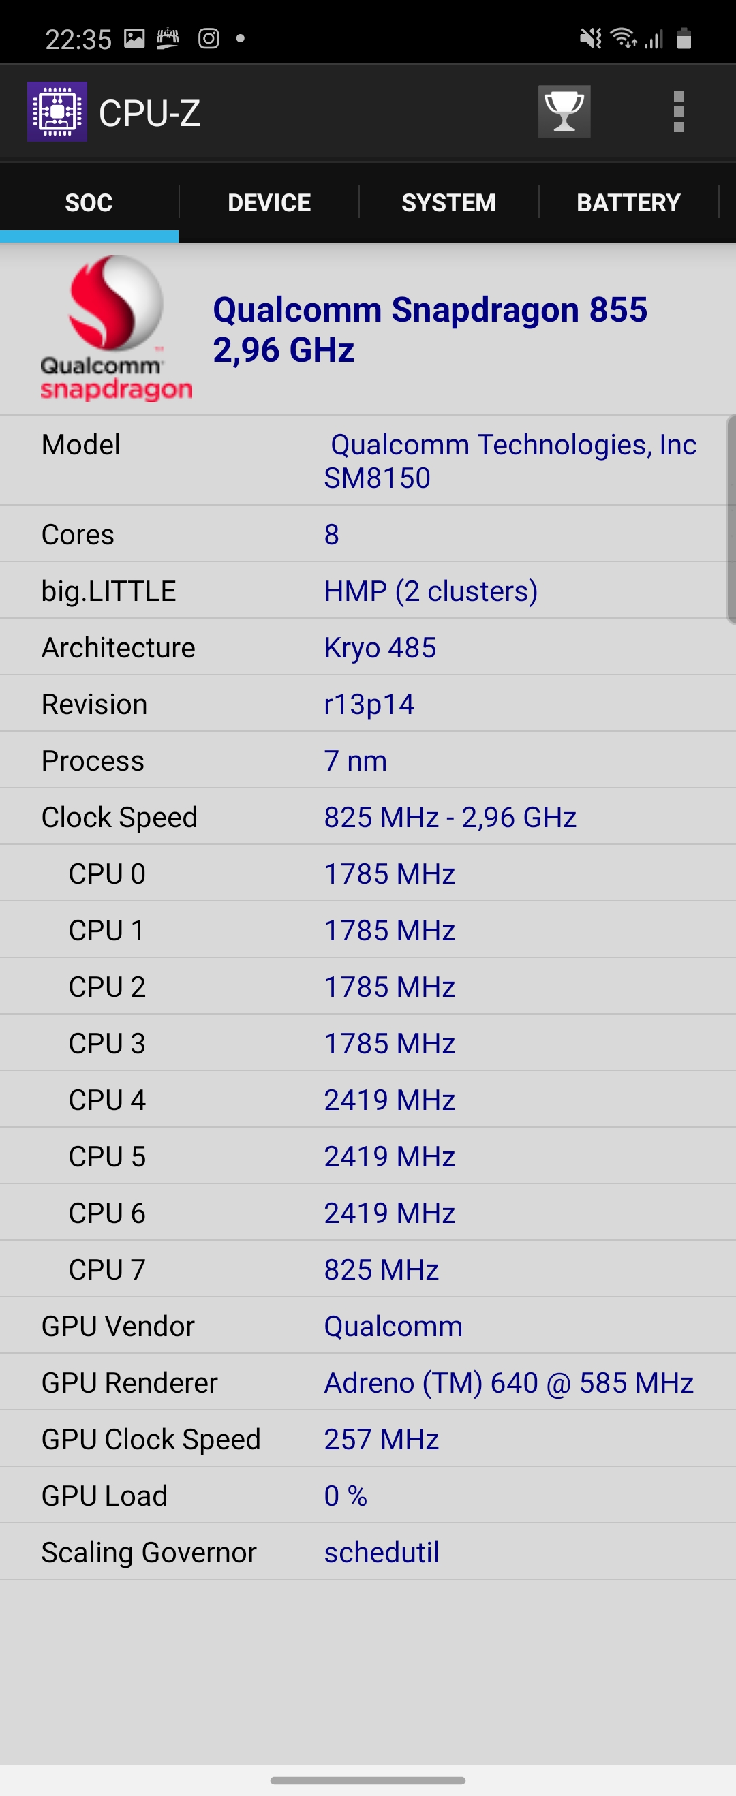Tap the Qualcomm Snapdragon 855 title text
Viewport: 736px width, 1796px height.
click(x=430, y=329)
